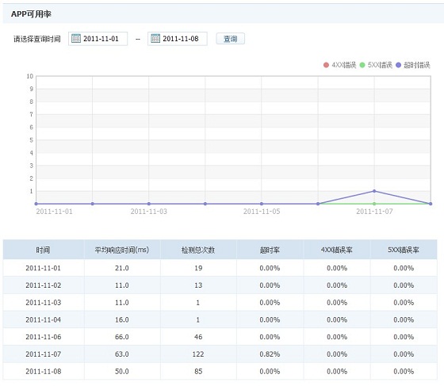Toggle the 超时错误 purple legend marker
The height and width of the screenshot is (386, 444).
coord(398,65)
